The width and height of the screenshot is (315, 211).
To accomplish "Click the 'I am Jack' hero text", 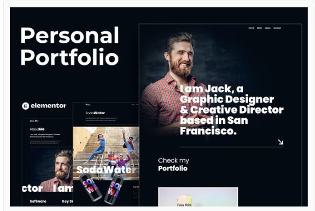I will click(x=232, y=110).
